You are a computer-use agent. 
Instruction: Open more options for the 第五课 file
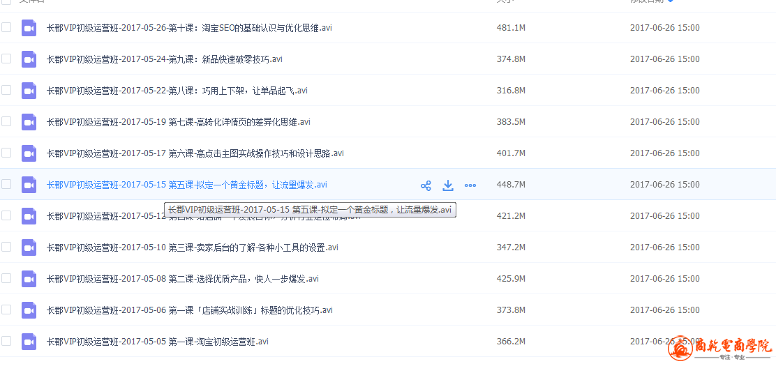pyautogui.click(x=470, y=185)
